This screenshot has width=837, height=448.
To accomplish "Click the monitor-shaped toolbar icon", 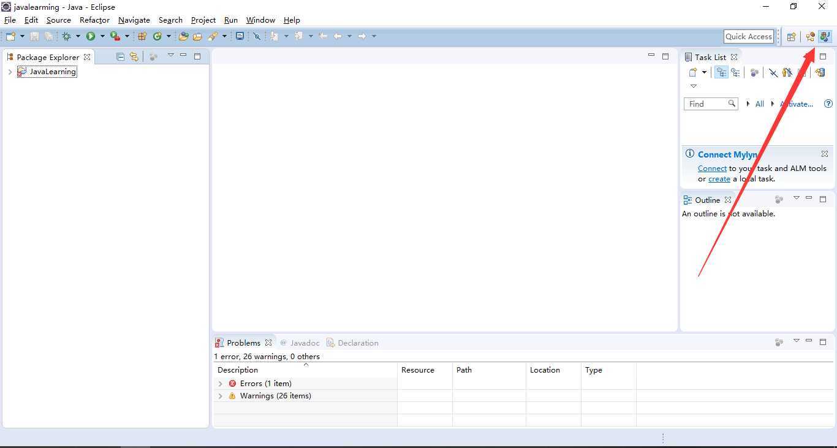I will 240,36.
